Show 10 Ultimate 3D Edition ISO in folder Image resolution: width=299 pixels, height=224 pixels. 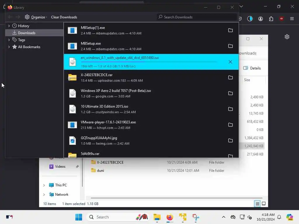coord(230,109)
